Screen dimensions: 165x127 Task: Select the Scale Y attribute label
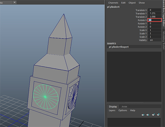pos(143,33)
